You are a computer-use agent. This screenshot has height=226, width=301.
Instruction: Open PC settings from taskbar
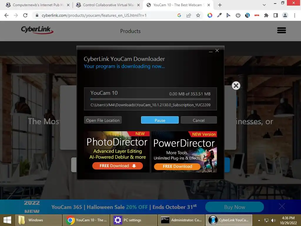(134, 220)
